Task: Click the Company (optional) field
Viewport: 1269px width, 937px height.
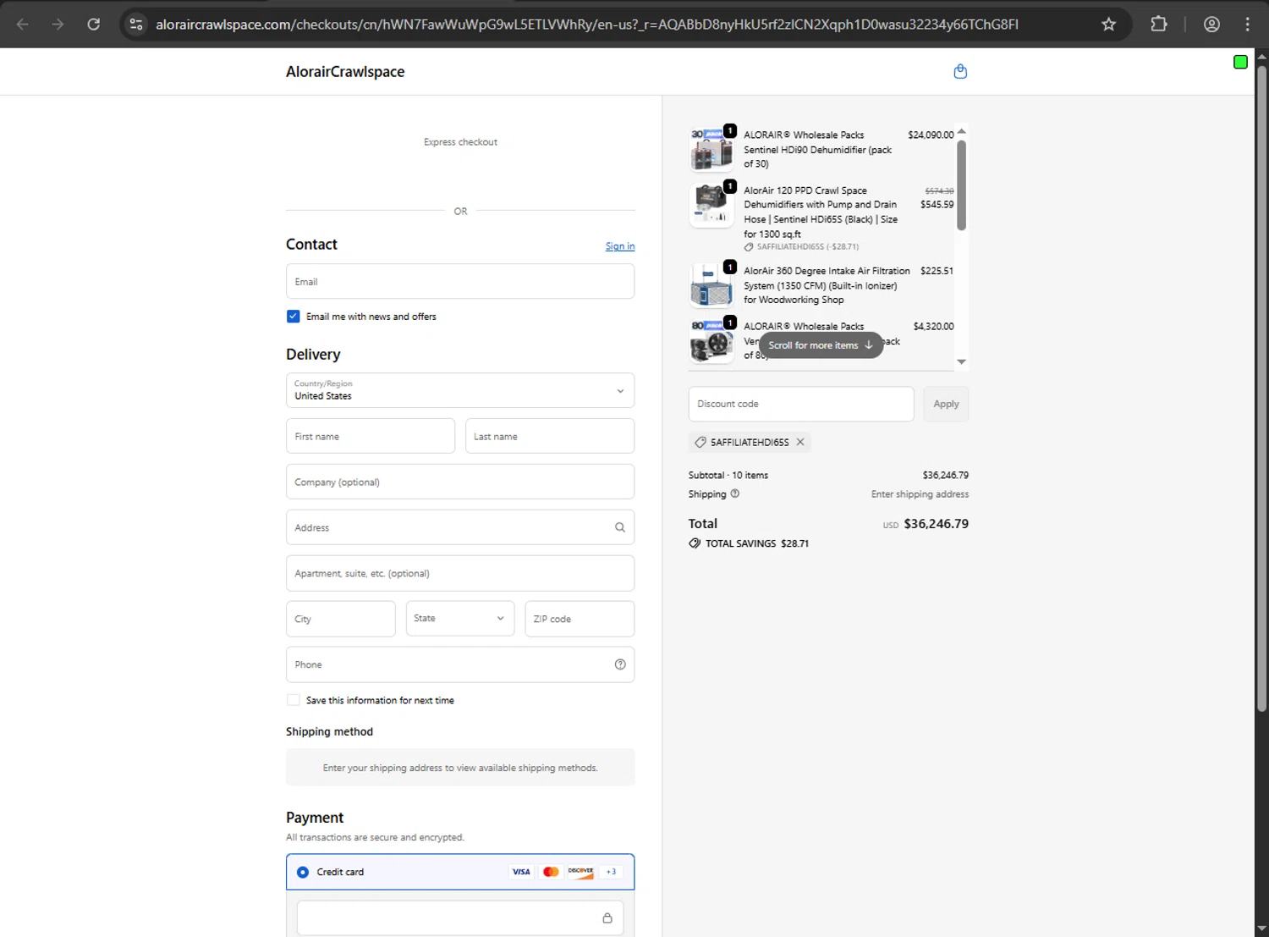Action: click(x=460, y=482)
